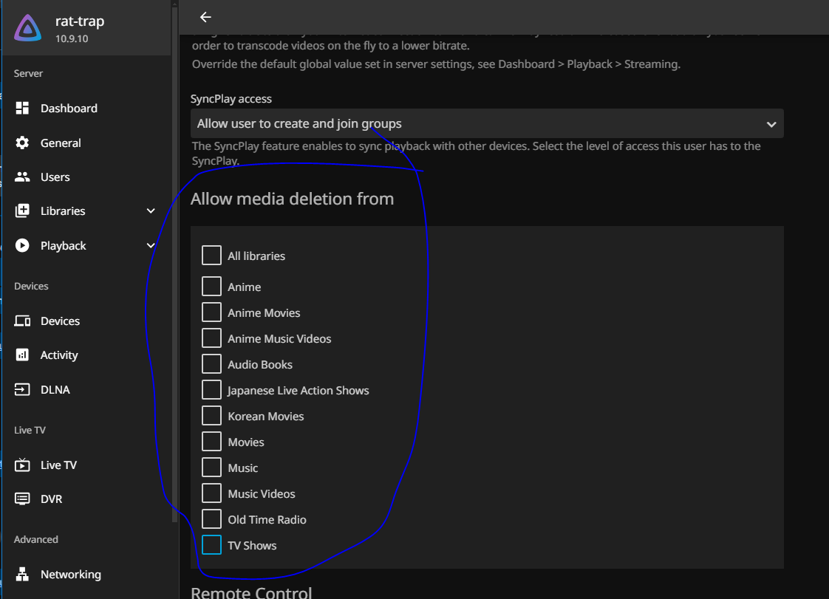The width and height of the screenshot is (829, 599).
Task: Tick the TV Shows checkbox
Action: click(x=211, y=545)
